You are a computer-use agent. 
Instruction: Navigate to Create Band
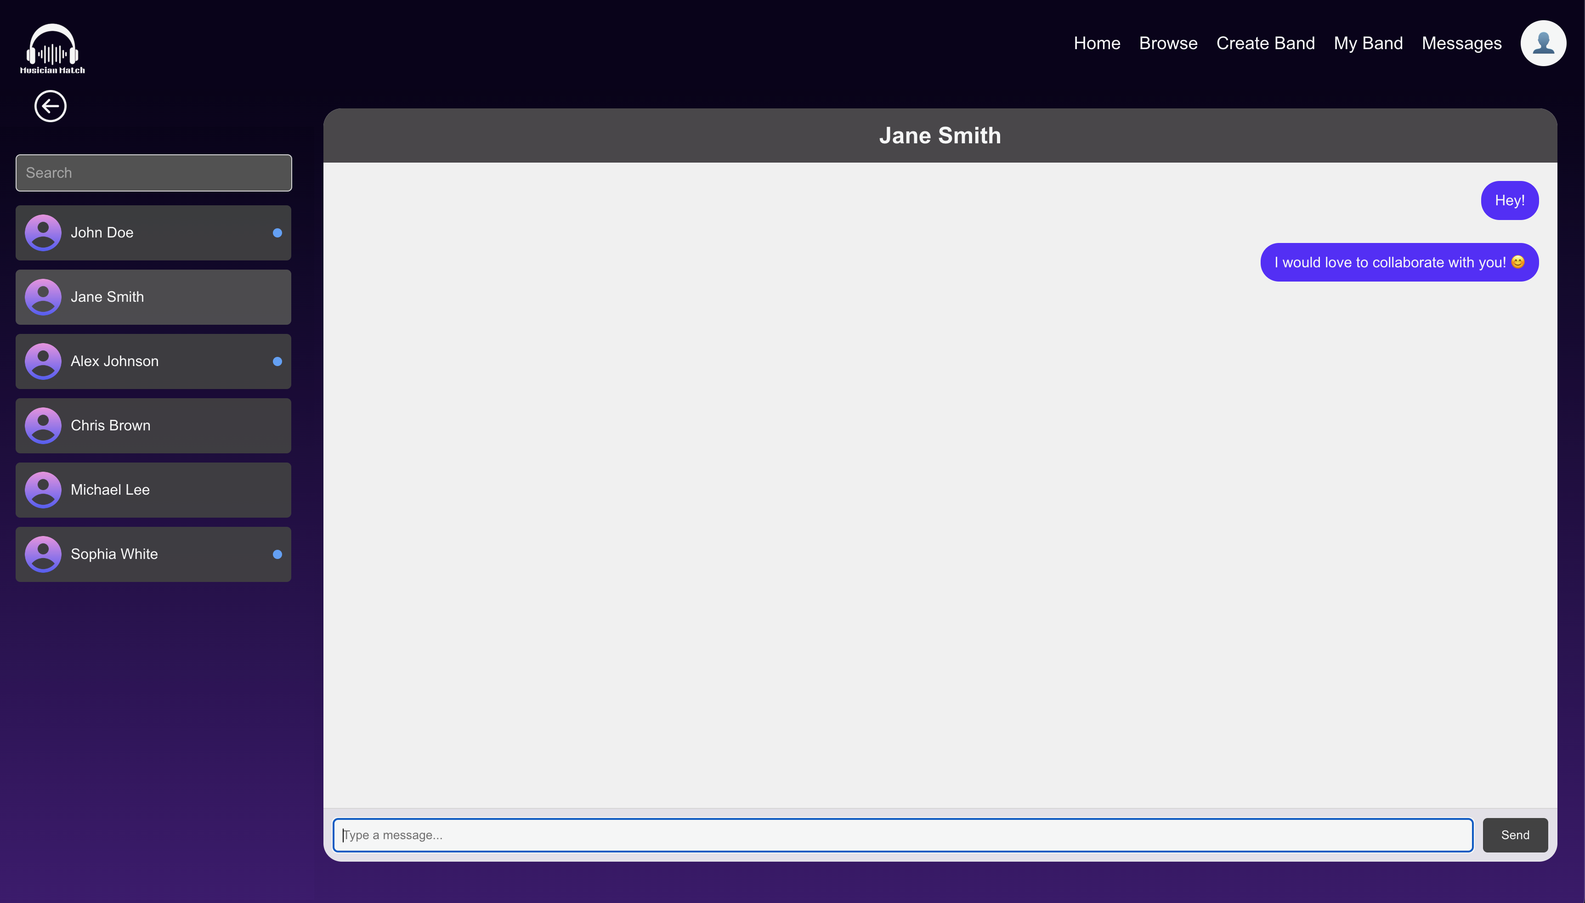pos(1266,44)
